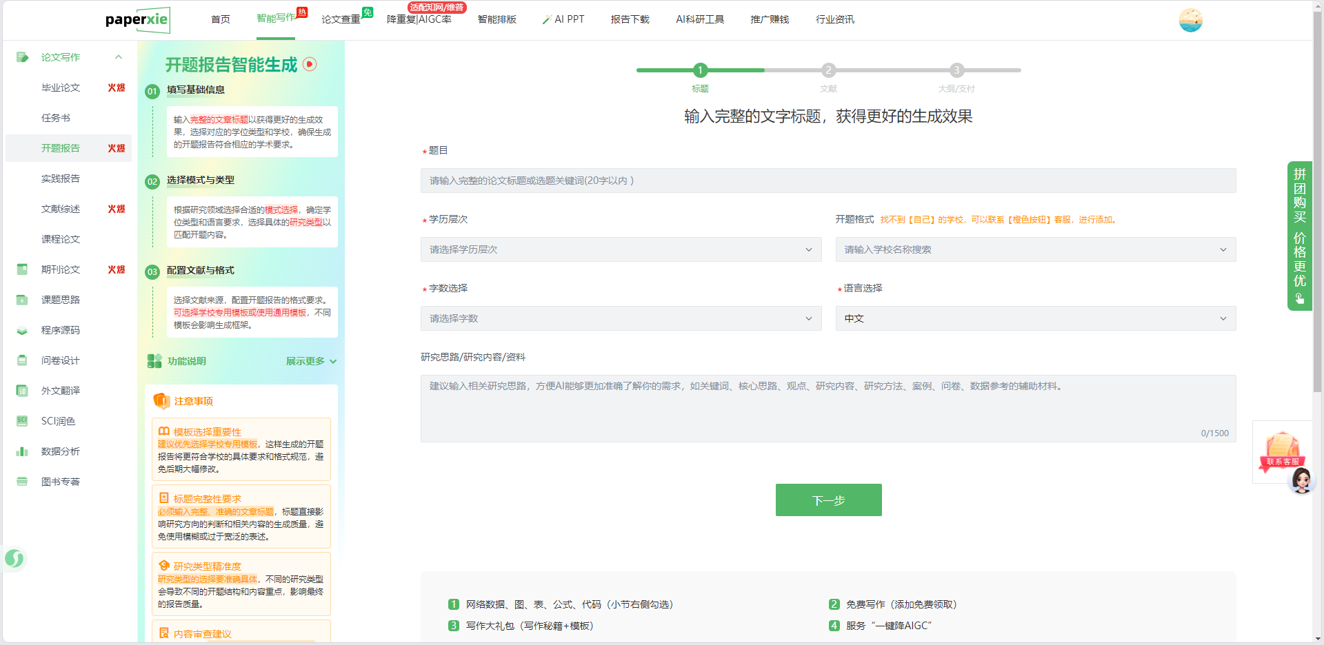Click the 联系客服 customer service icon
The image size is (1324, 645).
[x=1282, y=451]
